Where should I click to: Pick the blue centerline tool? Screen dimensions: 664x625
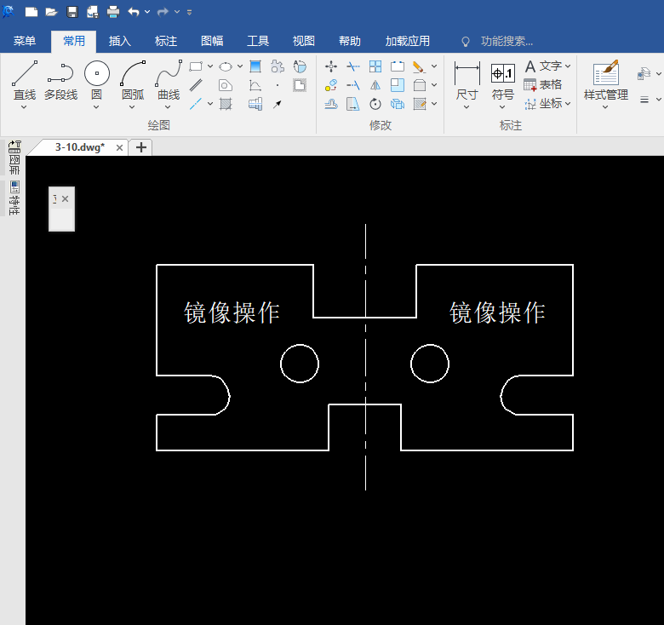tap(196, 104)
